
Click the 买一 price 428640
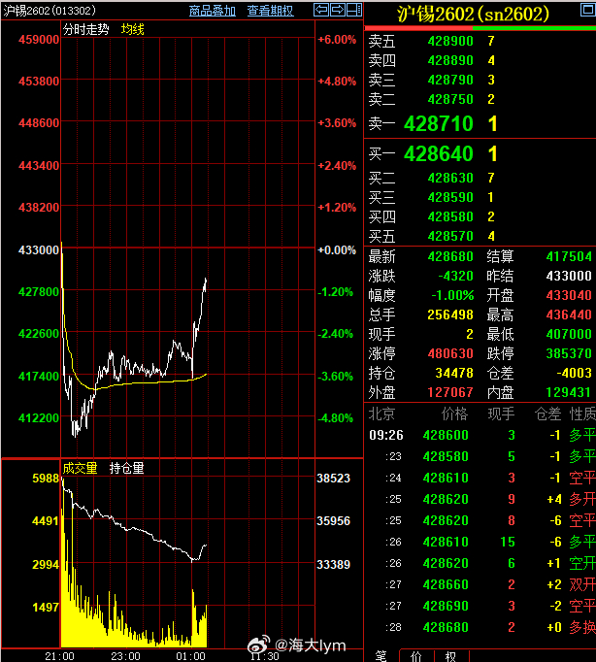tap(439, 153)
